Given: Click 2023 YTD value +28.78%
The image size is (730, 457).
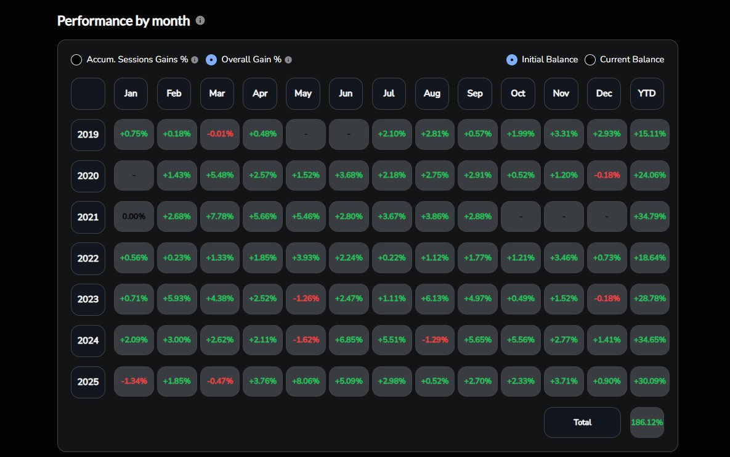Looking at the screenshot, I should [650, 299].
